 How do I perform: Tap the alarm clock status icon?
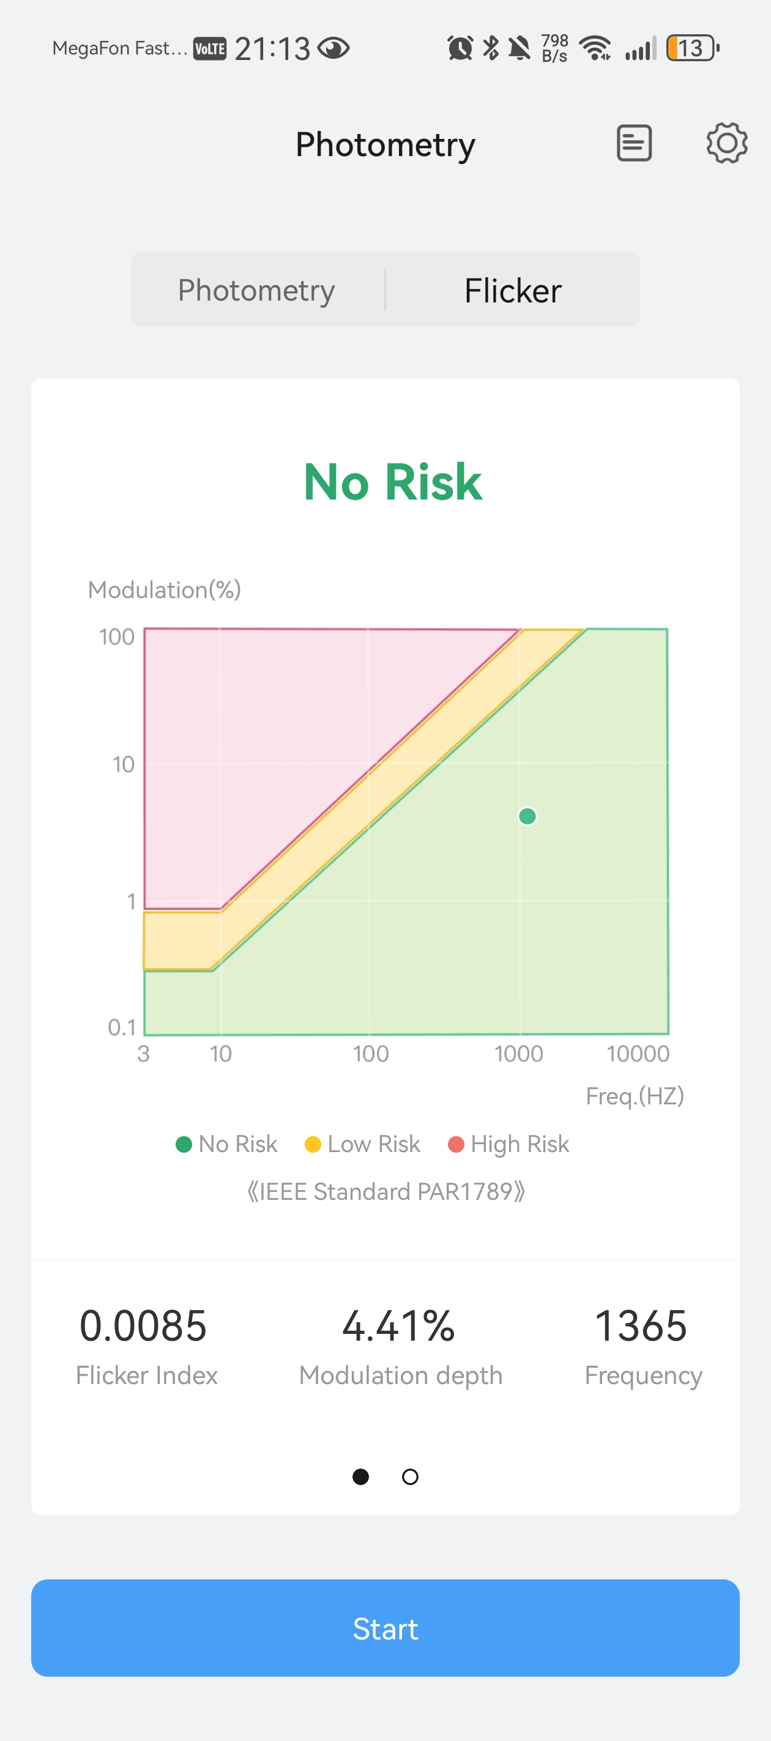460,48
